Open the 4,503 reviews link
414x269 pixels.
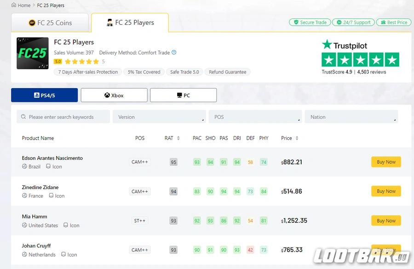(x=372, y=72)
